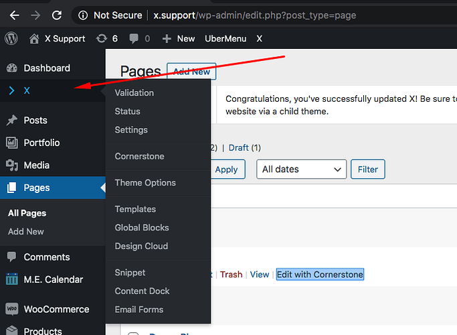Click the View row action link

(x=260, y=274)
